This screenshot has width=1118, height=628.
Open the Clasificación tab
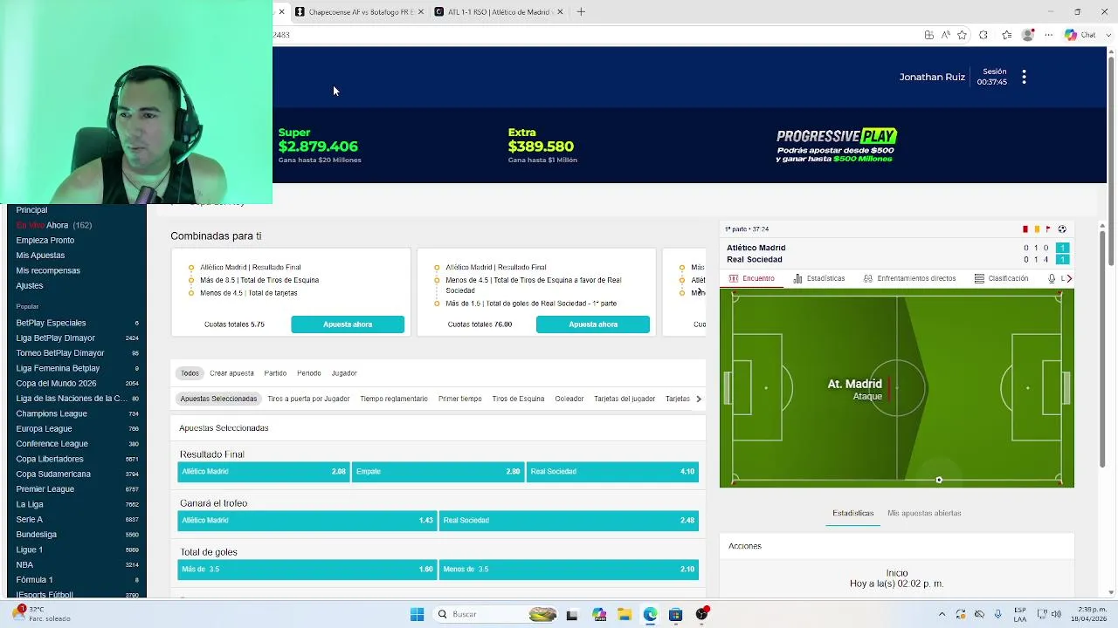pyautogui.click(x=1001, y=278)
